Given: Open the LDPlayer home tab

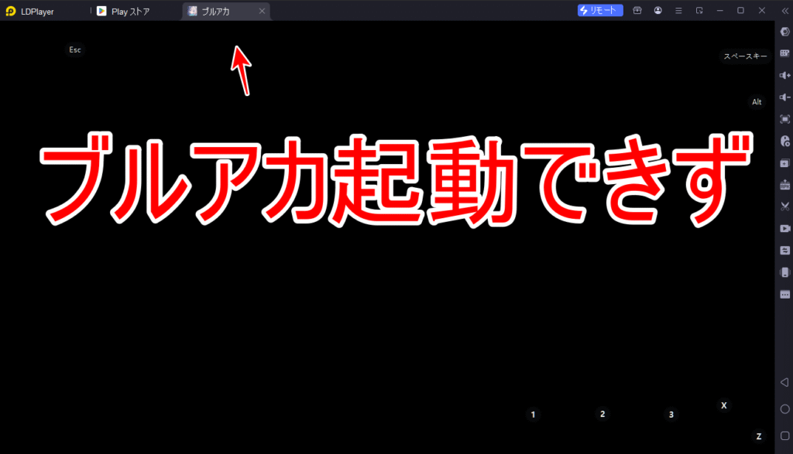Looking at the screenshot, I should pyautogui.click(x=30, y=11).
